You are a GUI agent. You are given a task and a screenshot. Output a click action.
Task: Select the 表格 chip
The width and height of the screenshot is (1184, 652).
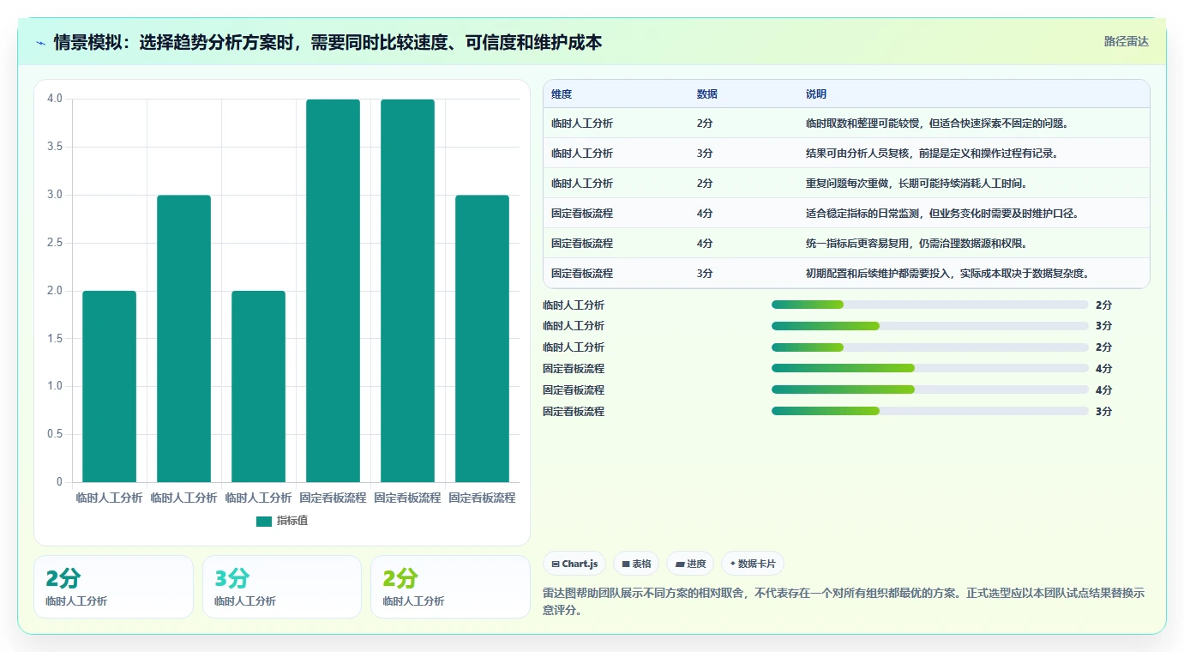pos(636,564)
